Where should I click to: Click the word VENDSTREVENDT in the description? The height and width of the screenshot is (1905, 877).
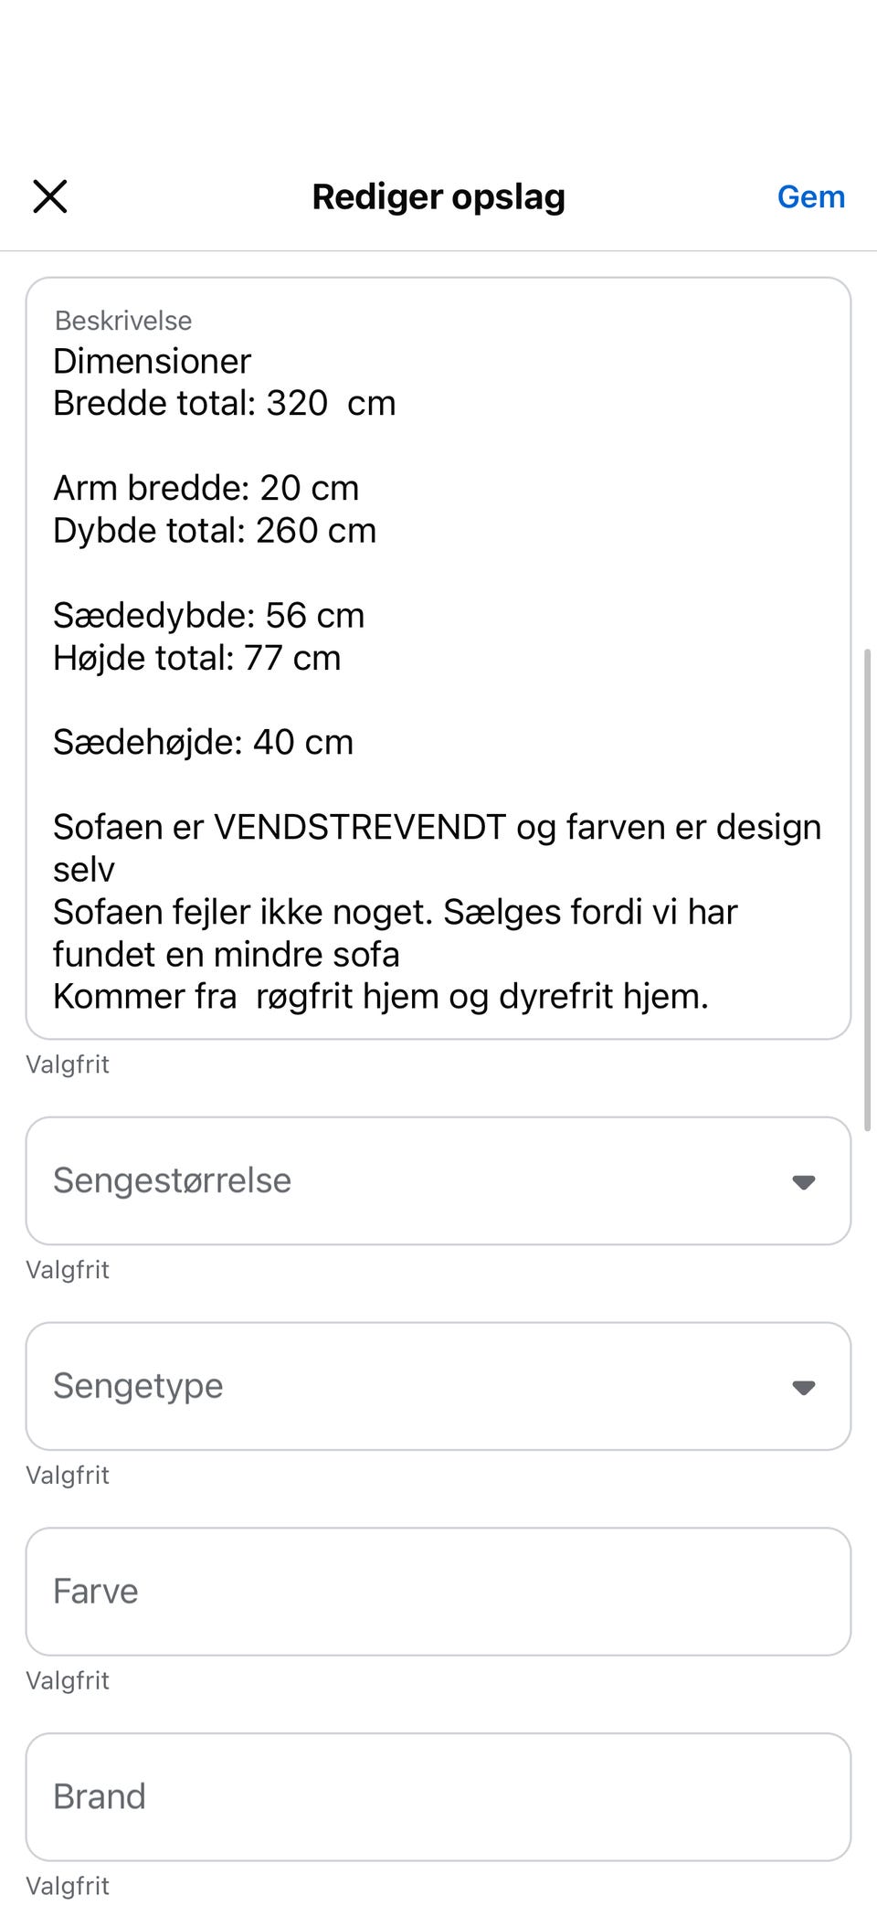tap(359, 828)
